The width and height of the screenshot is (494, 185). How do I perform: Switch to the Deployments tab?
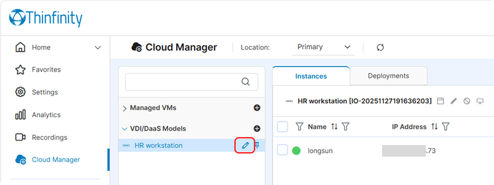[x=388, y=76]
